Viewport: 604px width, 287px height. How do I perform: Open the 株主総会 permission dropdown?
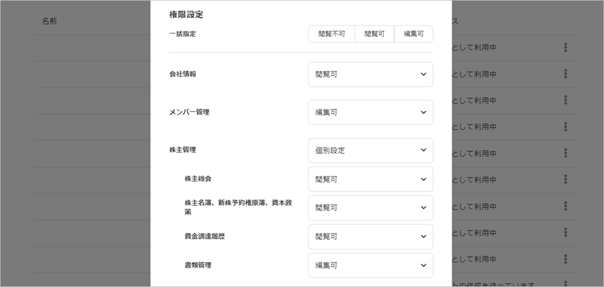370,179
